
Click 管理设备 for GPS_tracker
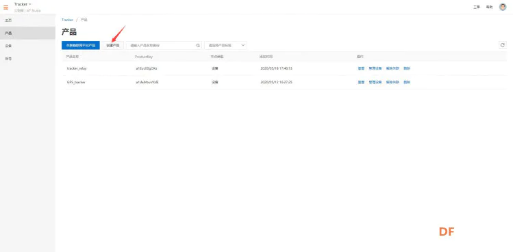pos(375,82)
